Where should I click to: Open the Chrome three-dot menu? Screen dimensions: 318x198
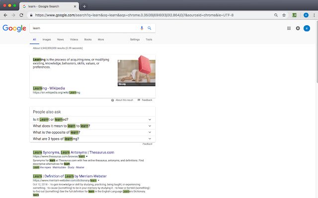pos(314,15)
